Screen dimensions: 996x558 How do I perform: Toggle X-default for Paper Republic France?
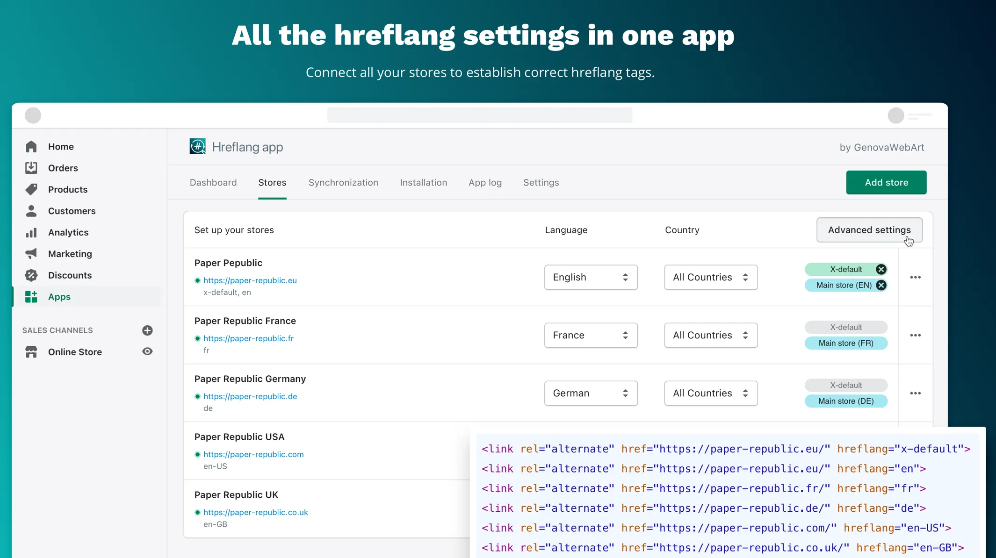(846, 327)
